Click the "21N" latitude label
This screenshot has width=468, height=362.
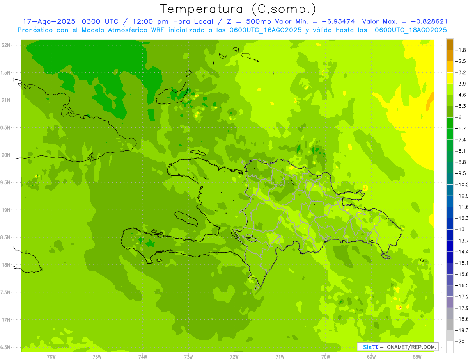[6, 100]
